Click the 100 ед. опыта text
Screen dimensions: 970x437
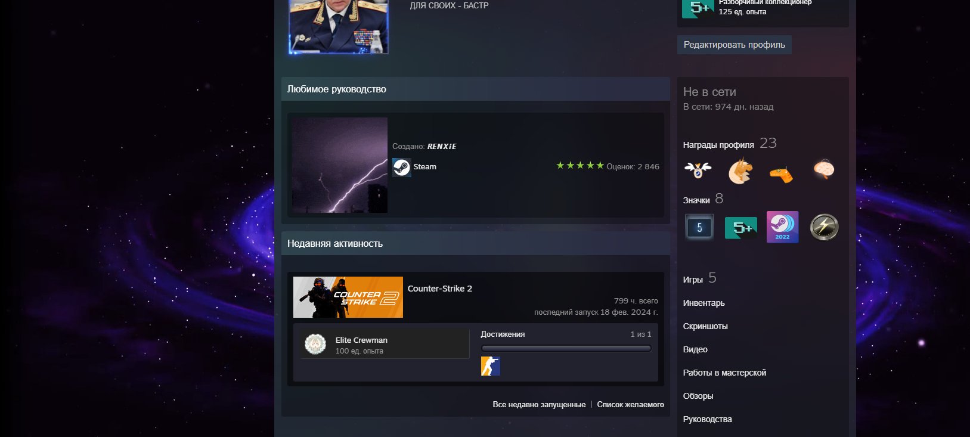pyautogui.click(x=360, y=351)
